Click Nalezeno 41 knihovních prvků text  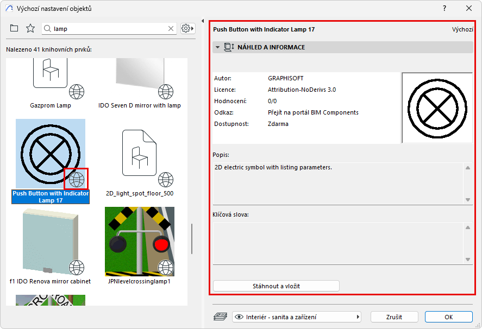pyautogui.click(x=49, y=49)
